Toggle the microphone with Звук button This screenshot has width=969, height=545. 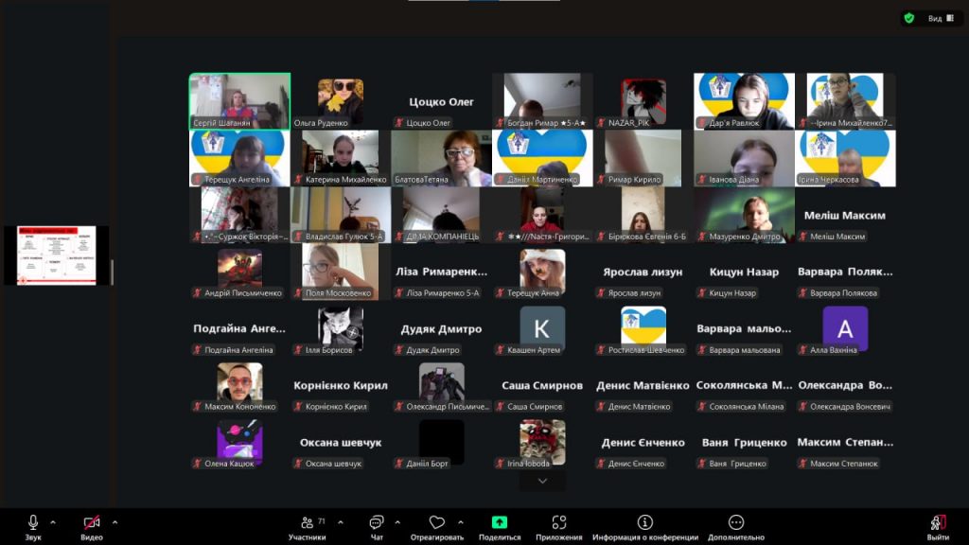pyautogui.click(x=33, y=526)
